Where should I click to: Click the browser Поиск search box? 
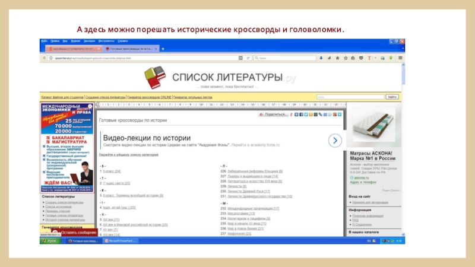285,58
